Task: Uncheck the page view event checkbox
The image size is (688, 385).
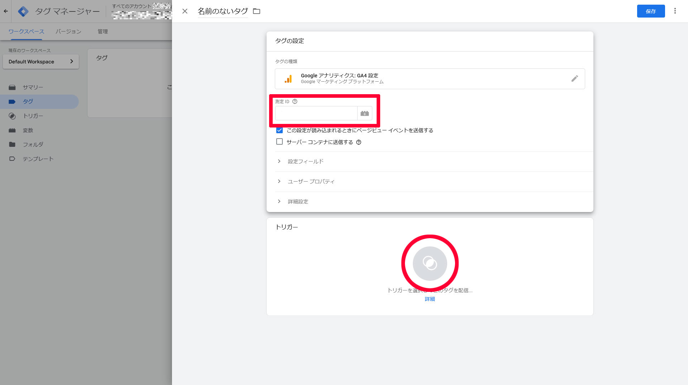Action: 279,130
